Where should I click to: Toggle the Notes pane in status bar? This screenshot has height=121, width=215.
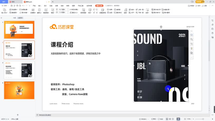[x=154, y=119]
